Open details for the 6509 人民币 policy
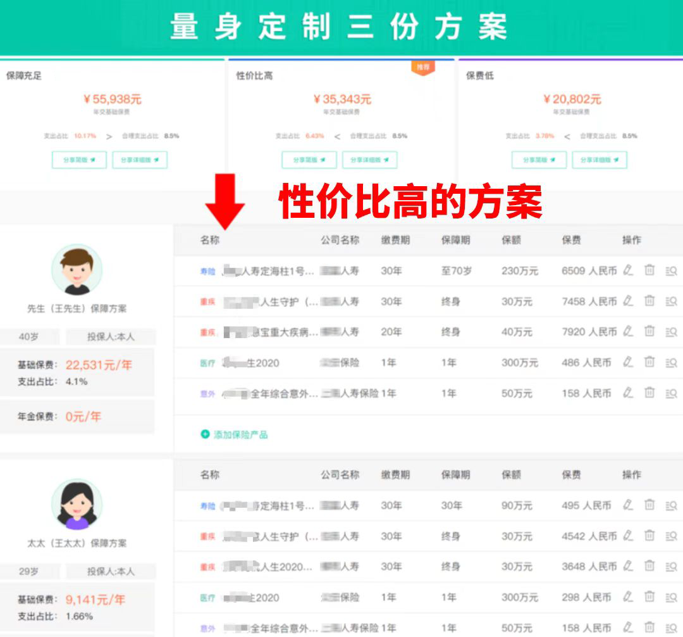The image size is (683, 637). pyautogui.click(x=671, y=270)
